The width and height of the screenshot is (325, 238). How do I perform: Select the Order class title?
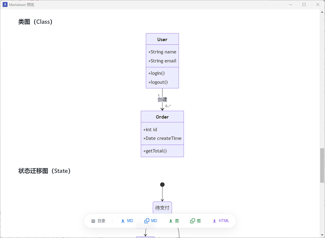(162, 117)
